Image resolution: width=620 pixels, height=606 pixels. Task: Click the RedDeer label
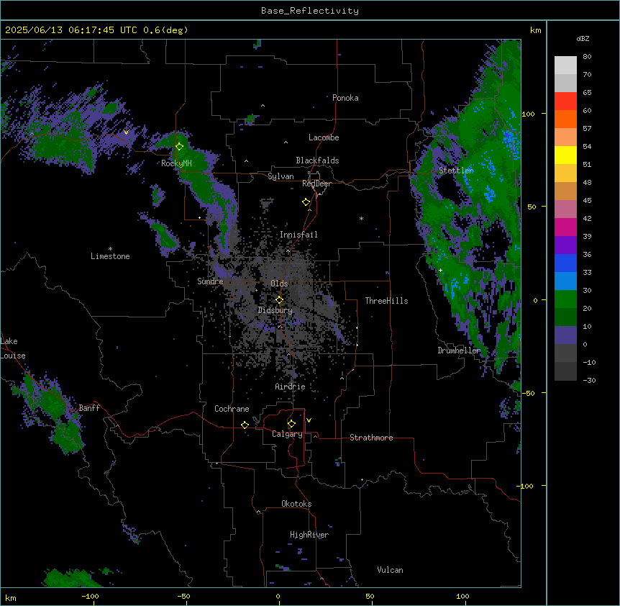pyautogui.click(x=316, y=184)
